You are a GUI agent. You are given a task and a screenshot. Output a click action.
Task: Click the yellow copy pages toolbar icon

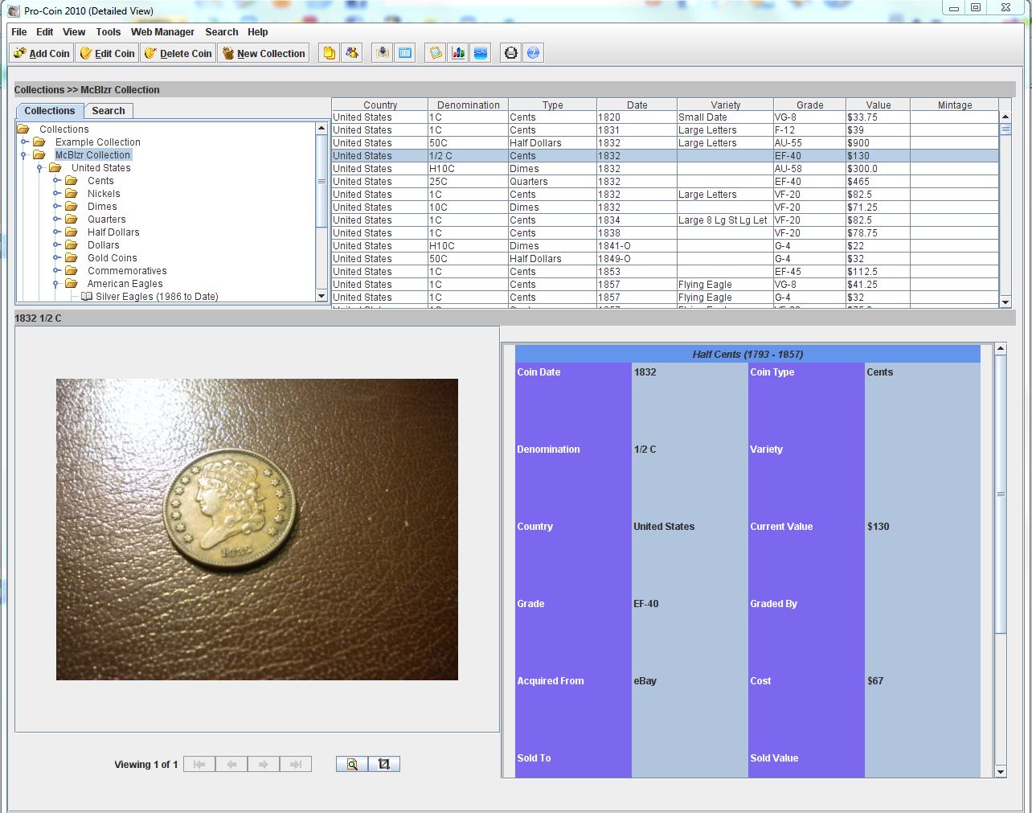click(x=330, y=53)
